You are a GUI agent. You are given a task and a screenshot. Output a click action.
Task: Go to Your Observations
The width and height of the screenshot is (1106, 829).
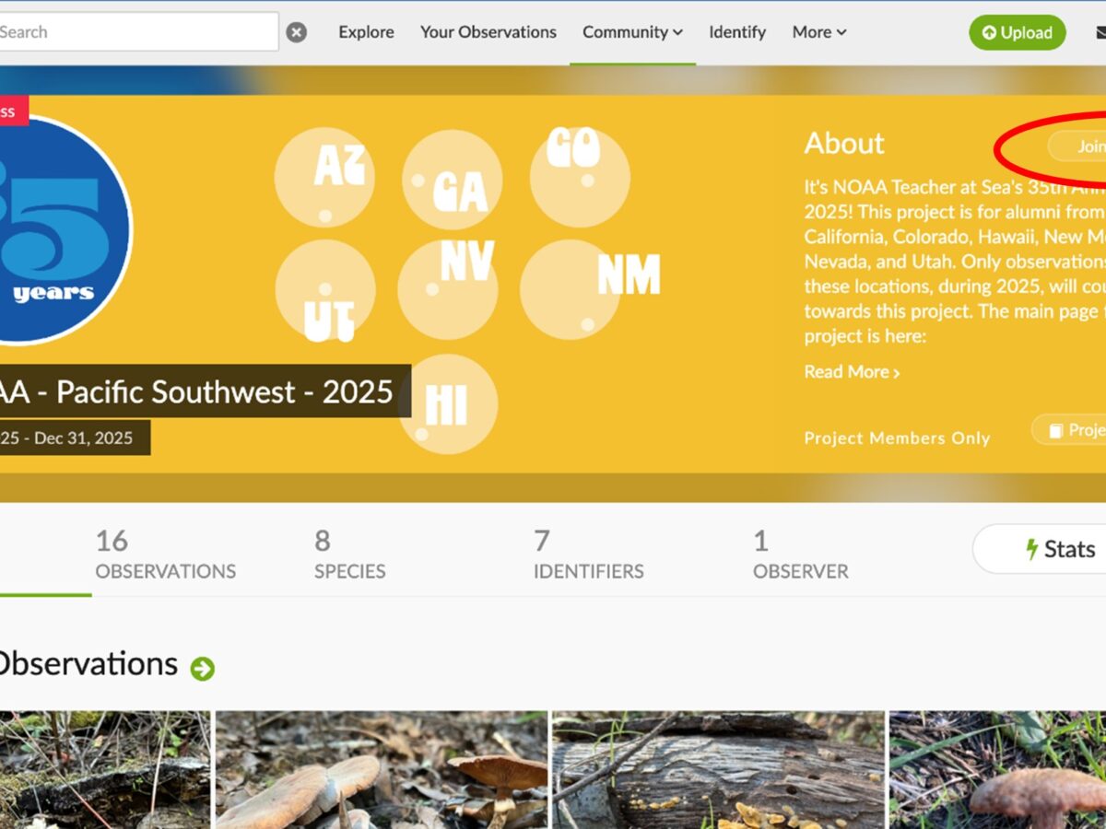pyautogui.click(x=488, y=32)
